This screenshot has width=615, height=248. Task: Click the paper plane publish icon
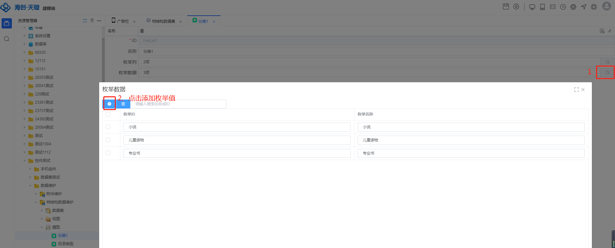coord(584,7)
